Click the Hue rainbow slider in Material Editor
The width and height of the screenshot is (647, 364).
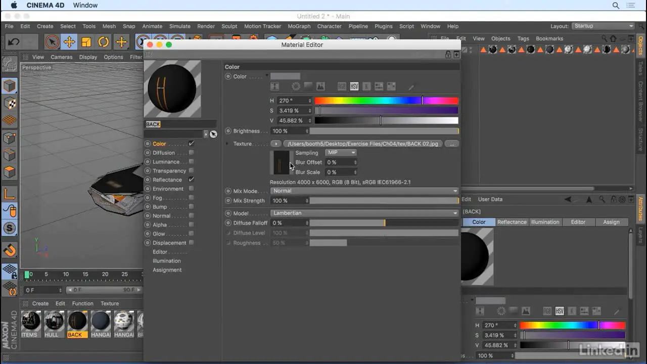[x=387, y=101]
